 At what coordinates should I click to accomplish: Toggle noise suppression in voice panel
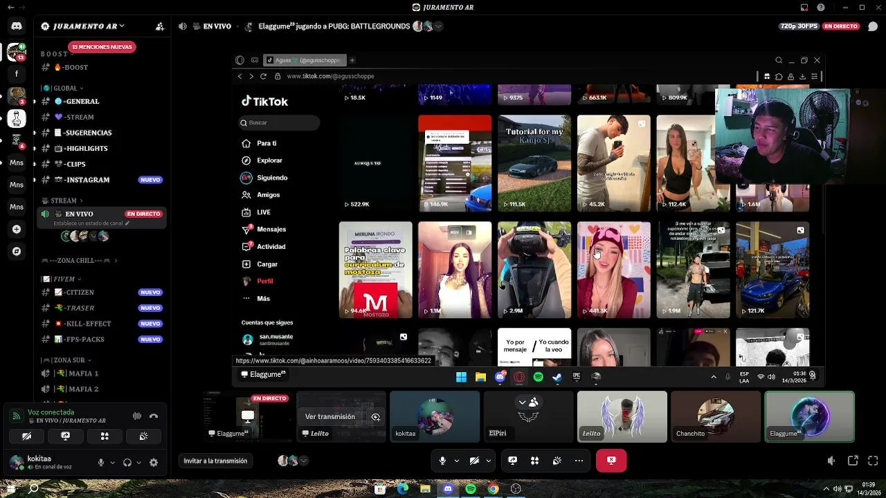(137, 416)
